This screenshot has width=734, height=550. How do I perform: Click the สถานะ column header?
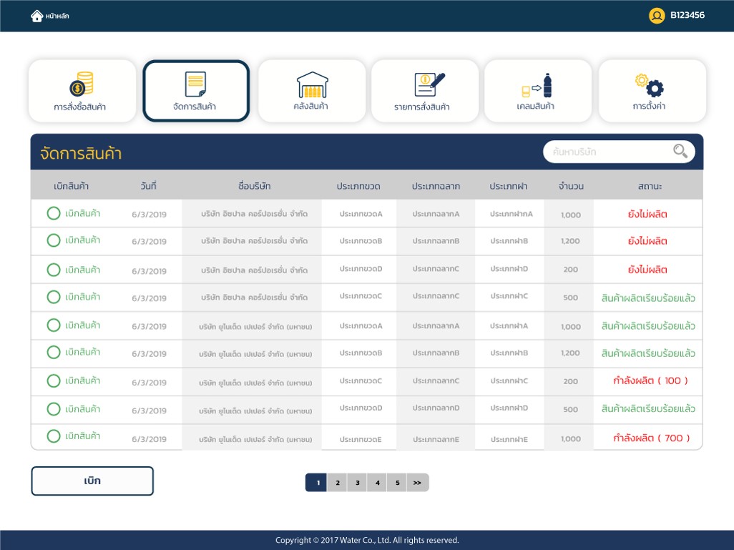click(649, 186)
